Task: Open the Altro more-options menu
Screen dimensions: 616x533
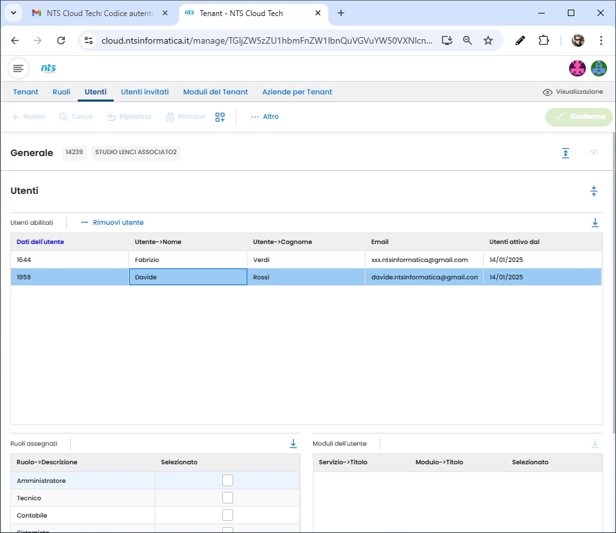Action: pyautogui.click(x=265, y=117)
